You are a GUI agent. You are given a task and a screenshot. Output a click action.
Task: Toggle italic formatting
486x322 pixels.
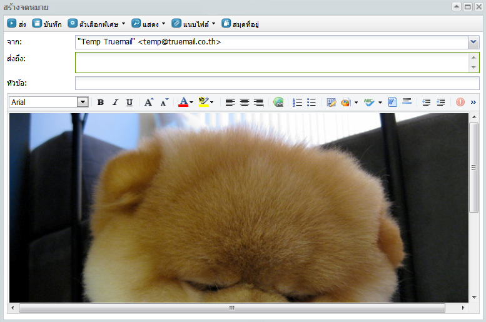115,103
